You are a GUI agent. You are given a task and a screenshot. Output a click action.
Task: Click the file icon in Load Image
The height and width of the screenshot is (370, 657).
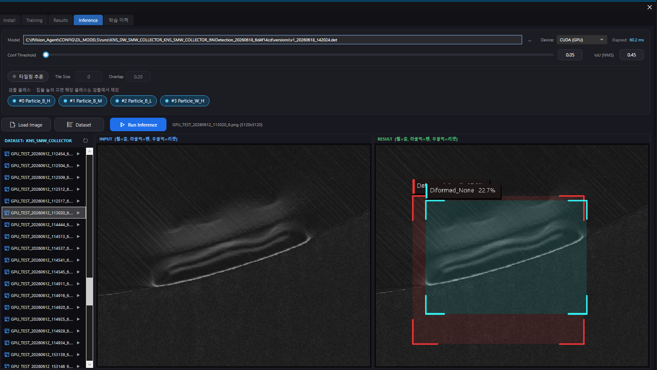[x=13, y=125]
